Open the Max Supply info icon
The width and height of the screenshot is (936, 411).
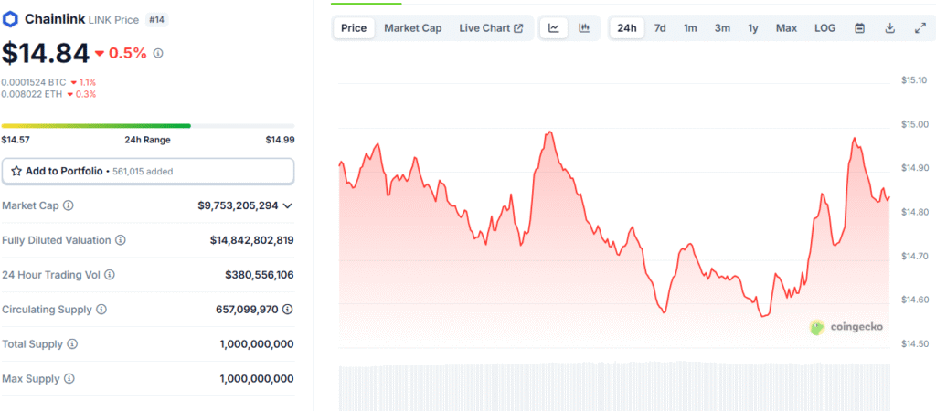[69, 379]
